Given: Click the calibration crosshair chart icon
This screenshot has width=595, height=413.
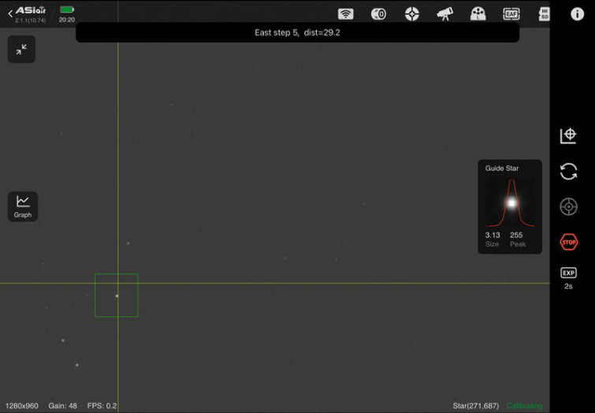Looking at the screenshot, I should pyautogui.click(x=568, y=135).
